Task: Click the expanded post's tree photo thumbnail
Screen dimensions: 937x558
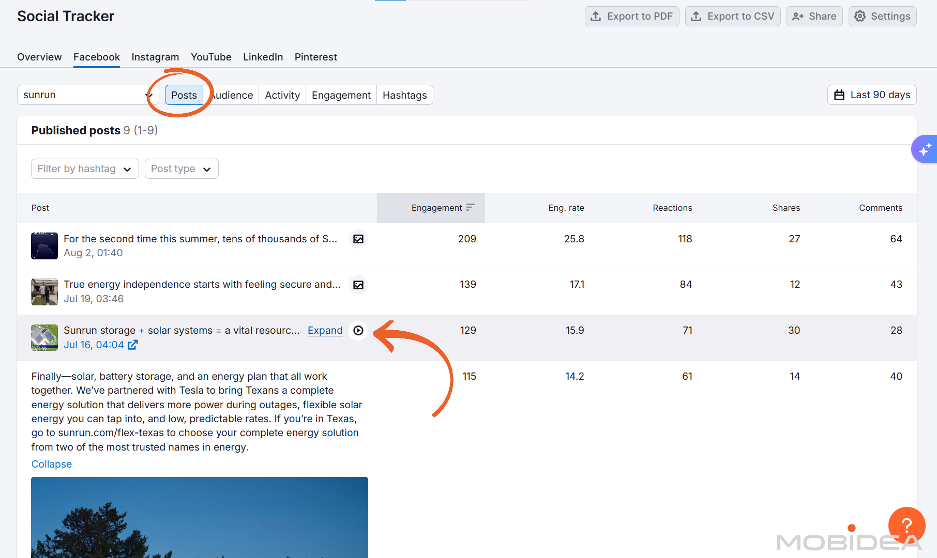Action: pos(199,517)
